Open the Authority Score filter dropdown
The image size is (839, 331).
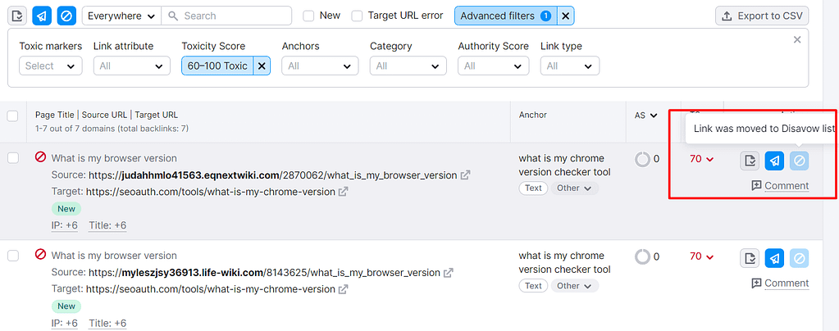coord(494,66)
